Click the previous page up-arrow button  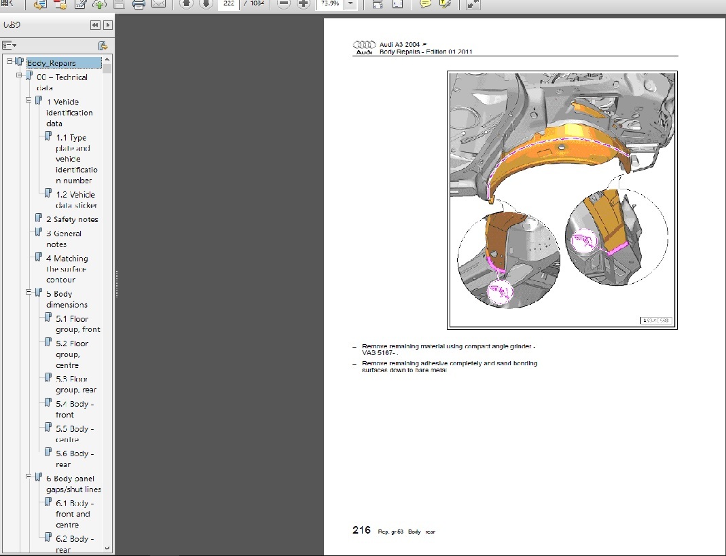[x=185, y=3]
